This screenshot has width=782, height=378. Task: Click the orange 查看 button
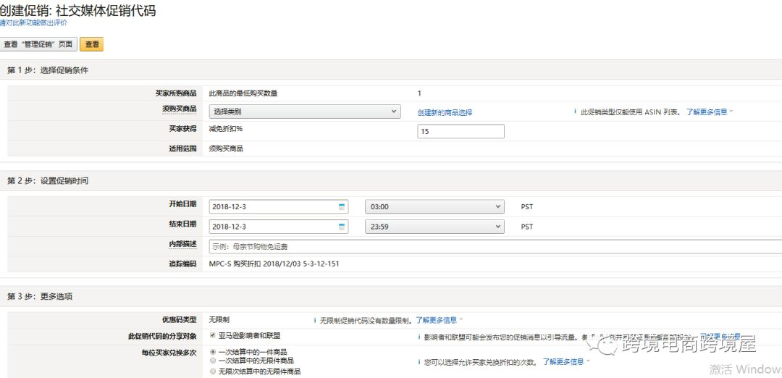(92, 44)
